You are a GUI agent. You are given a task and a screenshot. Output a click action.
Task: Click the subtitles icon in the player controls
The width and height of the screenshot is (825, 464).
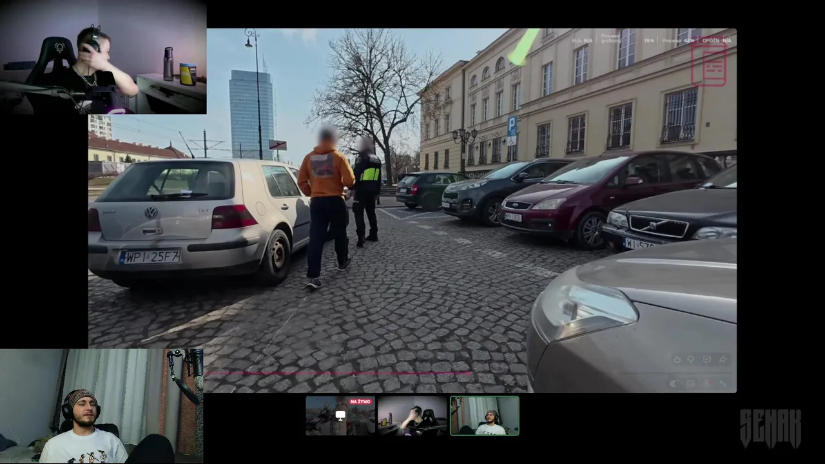(691, 383)
